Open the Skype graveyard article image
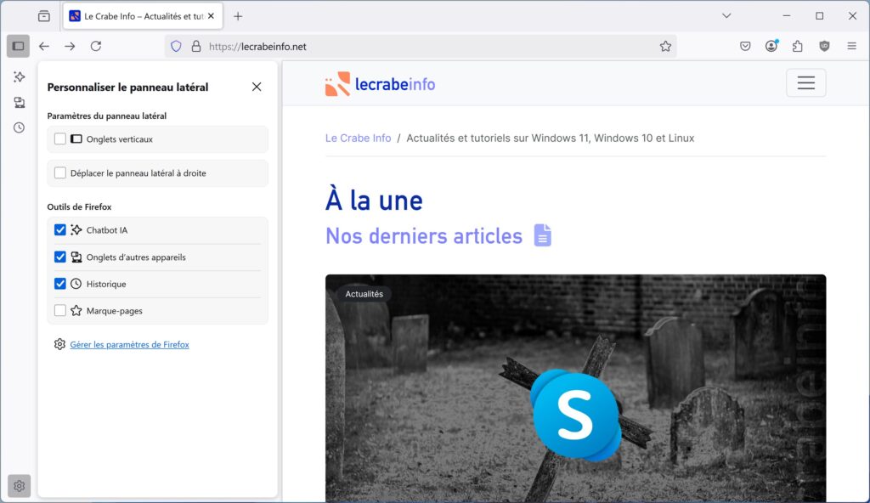870x503 pixels. pyautogui.click(x=575, y=388)
